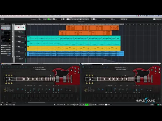Go to the previous preset in the left guitar plugin
This screenshot has height=121, width=162.
33,67
